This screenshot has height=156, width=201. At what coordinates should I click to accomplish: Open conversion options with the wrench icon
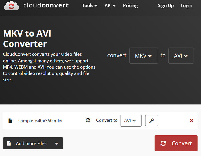151,121
